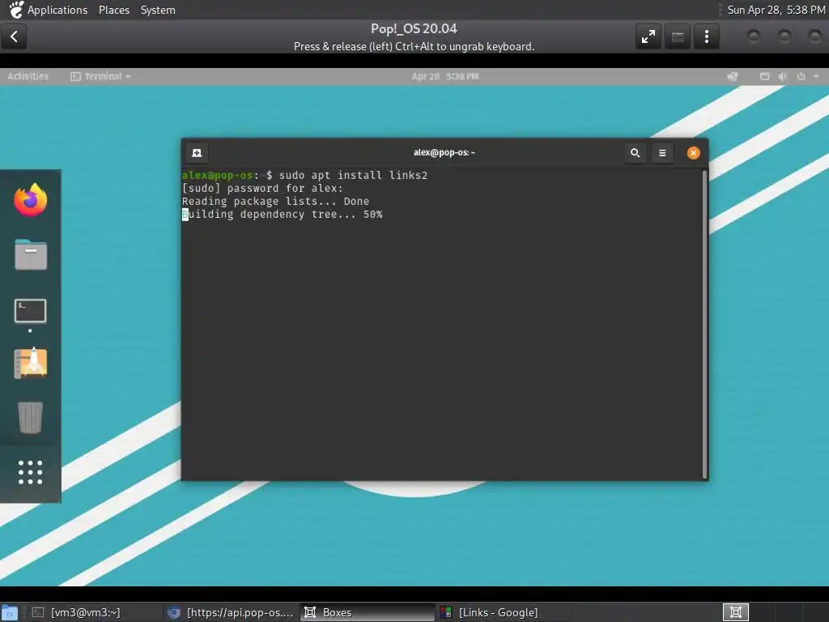Open the host Places menu
The width and height of the screenshot is (829, 622).
pyautogui.click(x=113, y=10)
